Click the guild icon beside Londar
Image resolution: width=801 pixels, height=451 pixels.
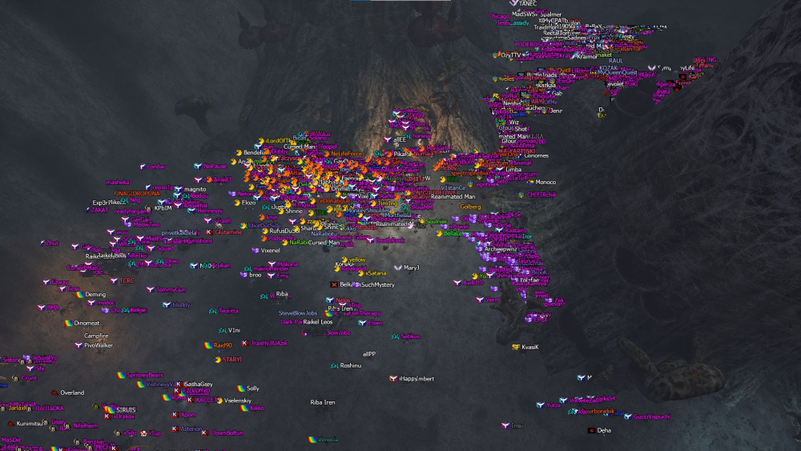coord(143,167)
